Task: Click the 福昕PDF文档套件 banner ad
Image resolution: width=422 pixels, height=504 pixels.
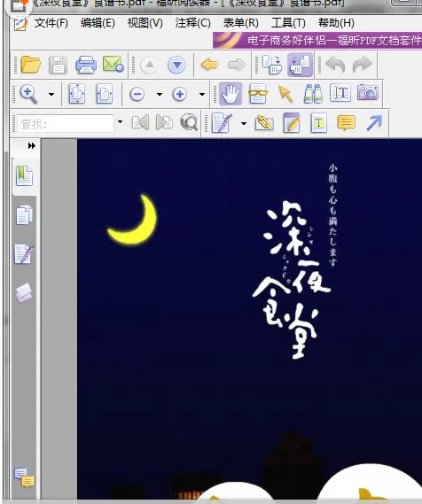Action: pyautogui.click(x=317, y=41)
